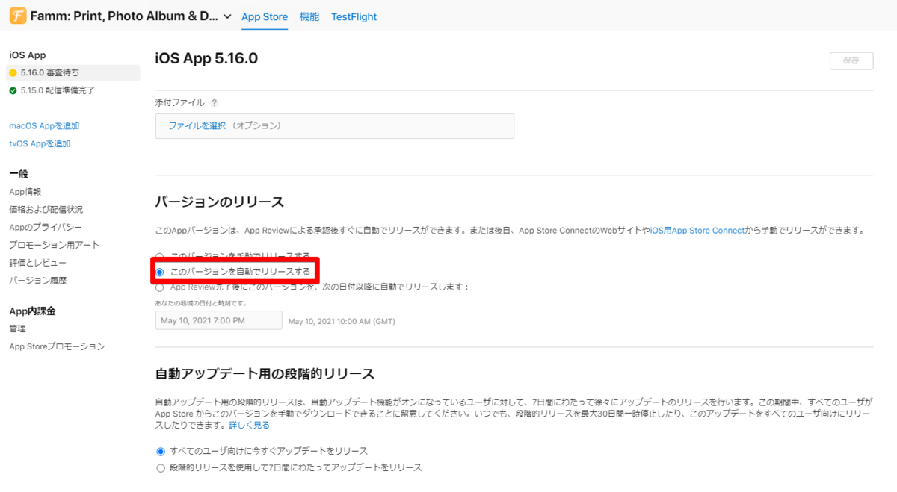Click the ファイルを選択 link
The height and width of the screenshot is (492, 897).
point(197,126)
